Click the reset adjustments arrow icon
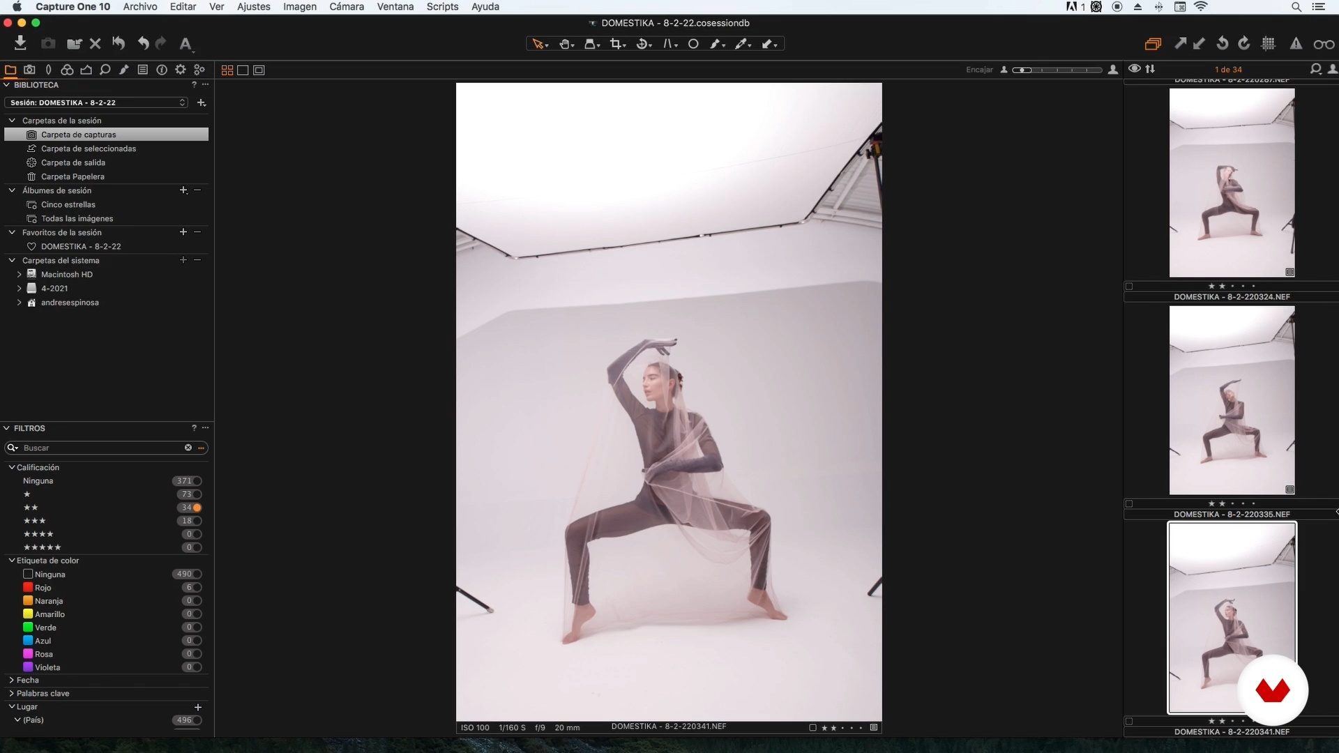The height and width of the screenshot is (753, 1339). pos(119,43)
